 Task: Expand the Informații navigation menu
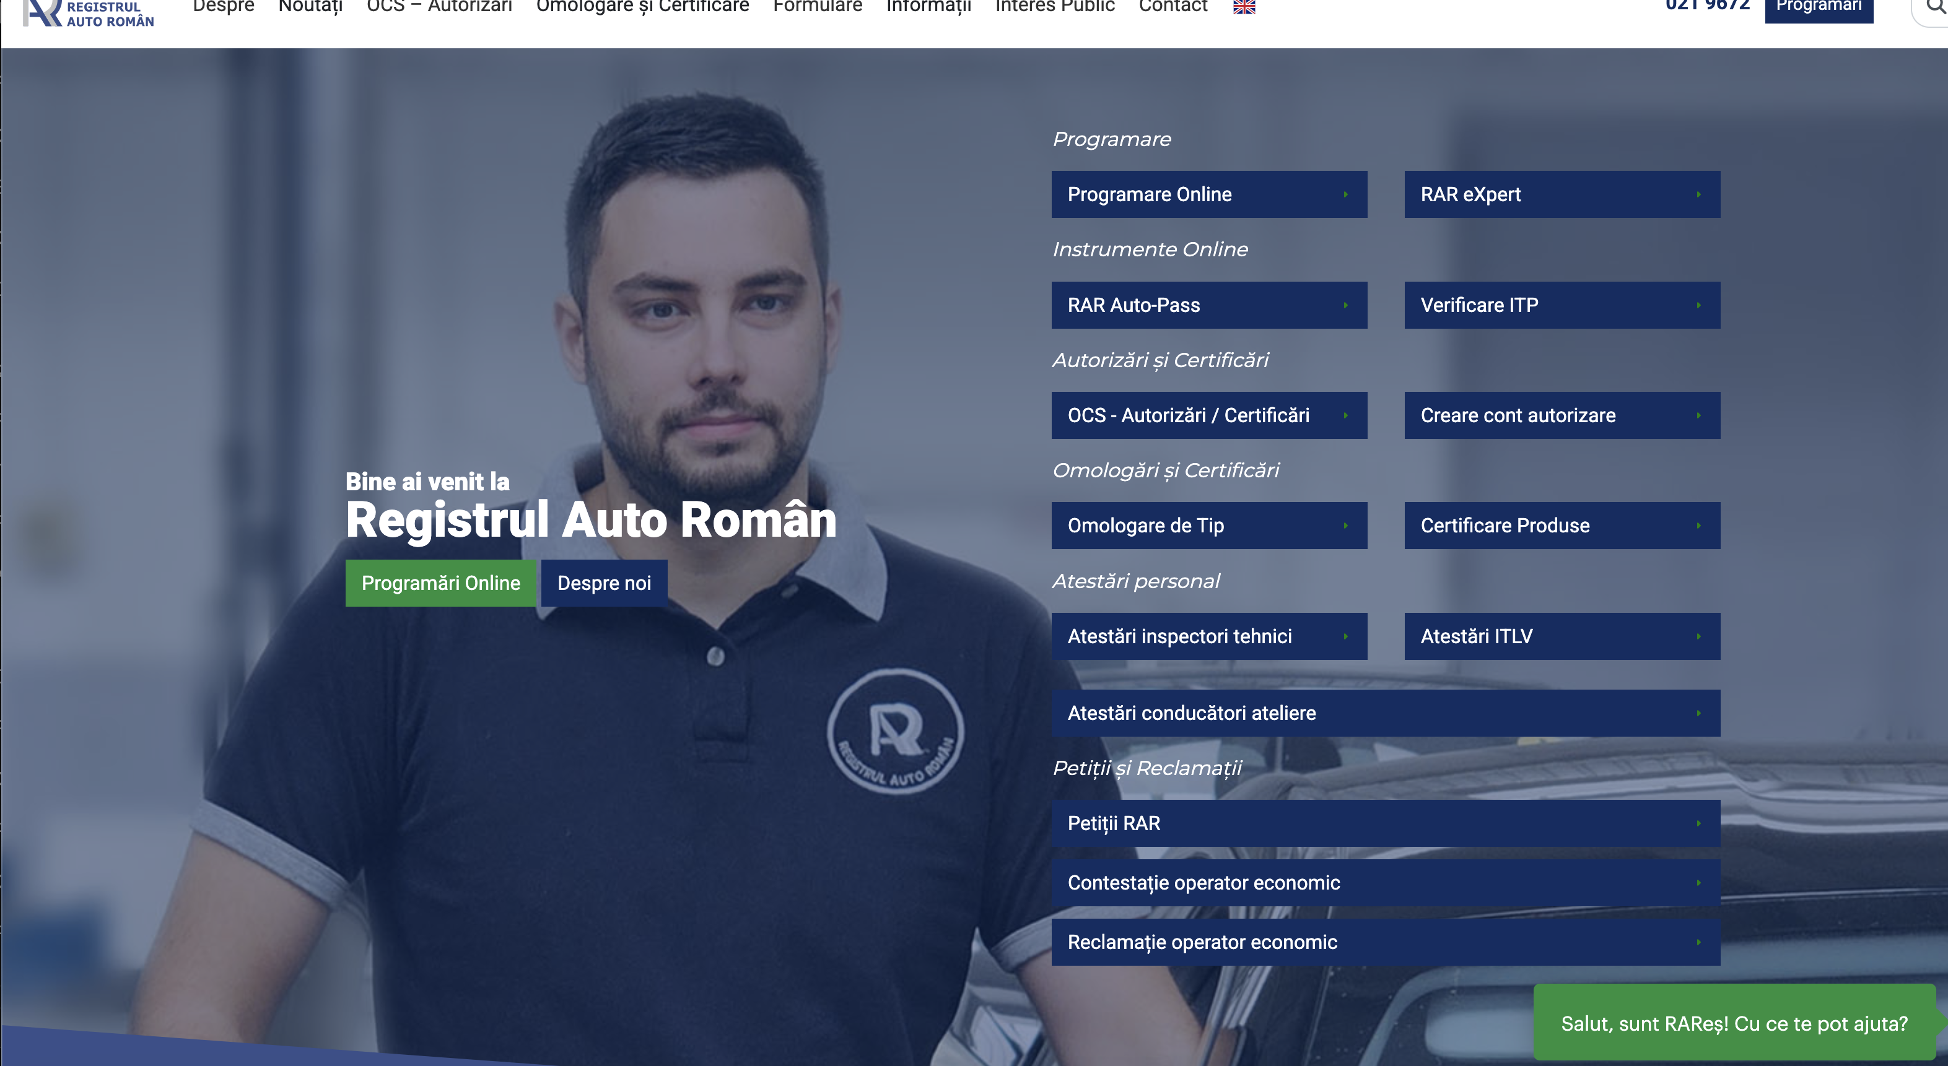point(928,7)
